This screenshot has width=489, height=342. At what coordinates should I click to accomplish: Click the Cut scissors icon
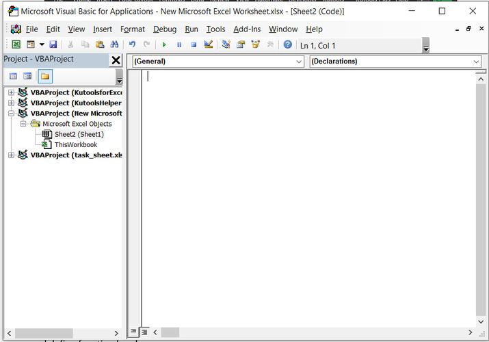coord(71,44)
